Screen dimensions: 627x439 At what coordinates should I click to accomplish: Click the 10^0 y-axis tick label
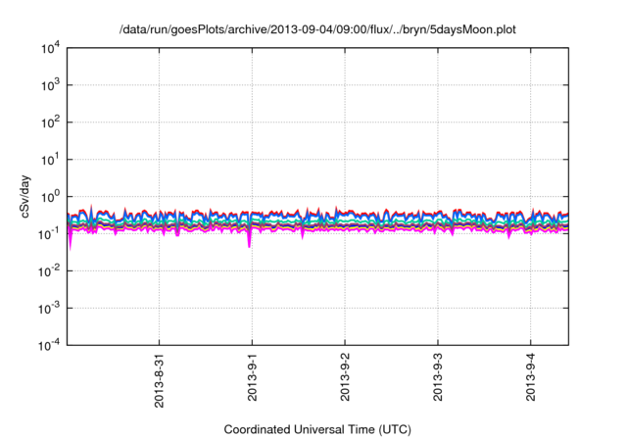[51, 197]
